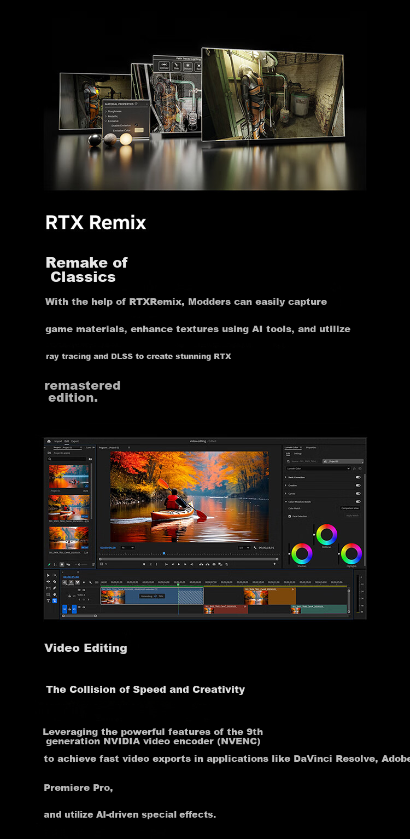This screenshot has height=839, width=410.
Task: Select the Slip tool
Action: click(48, 588)
